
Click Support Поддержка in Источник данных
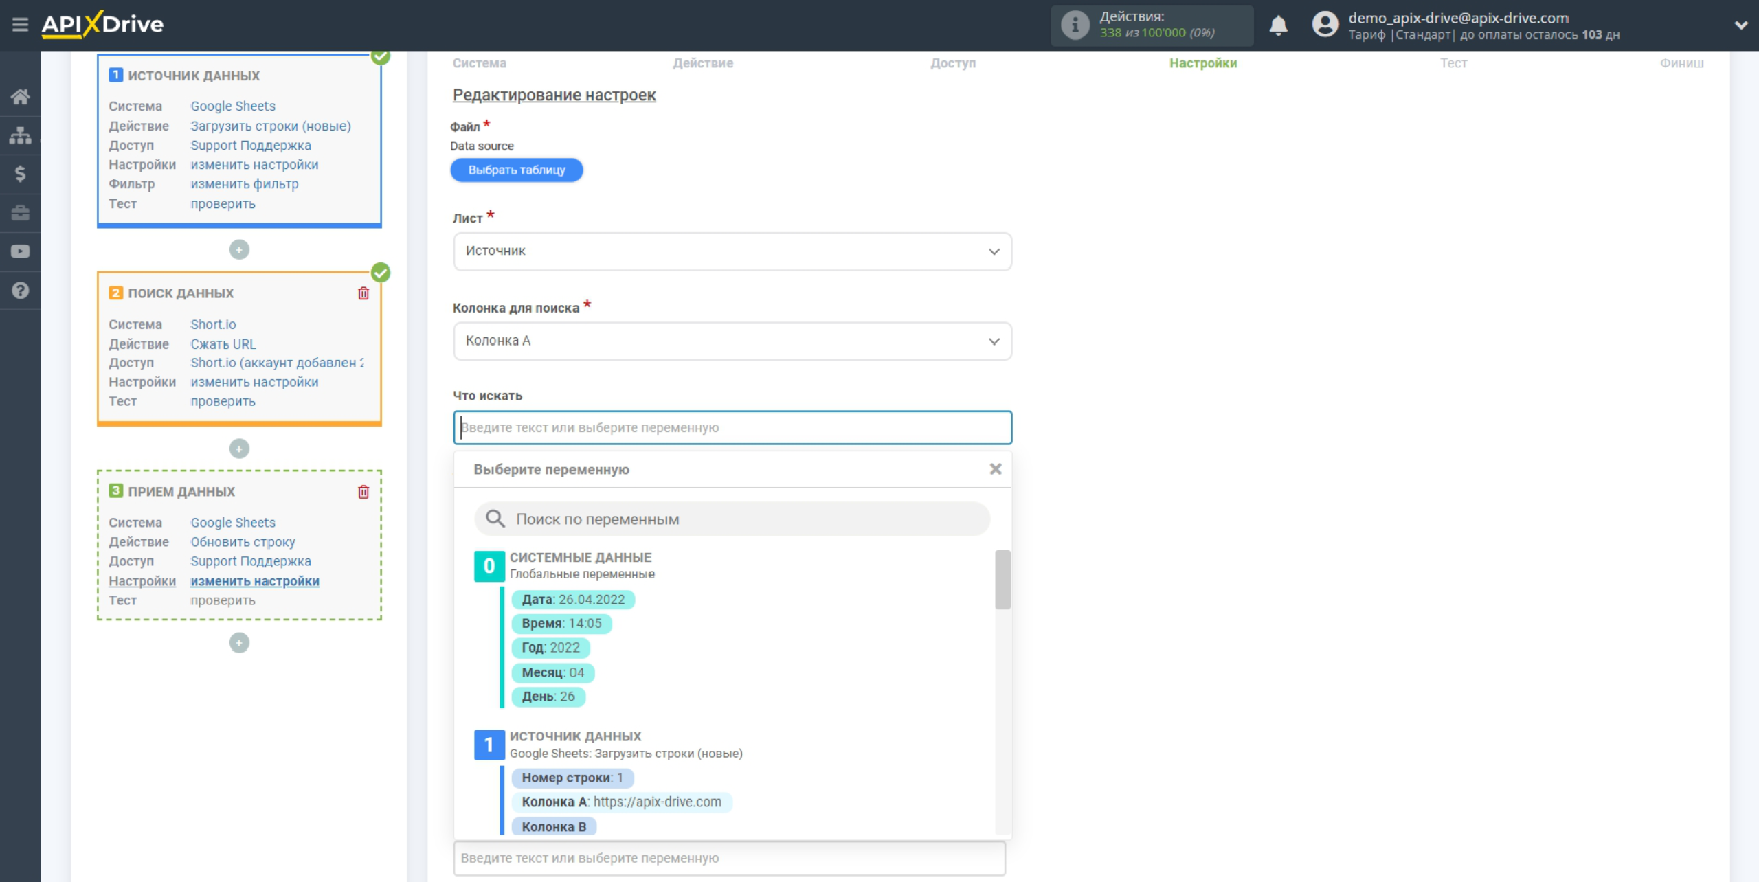(x=251, y=146)
